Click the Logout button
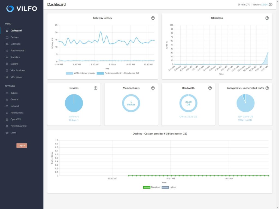The height and width of the screenshot is (209, 279). pyautogui.click(x=22, y=145)
